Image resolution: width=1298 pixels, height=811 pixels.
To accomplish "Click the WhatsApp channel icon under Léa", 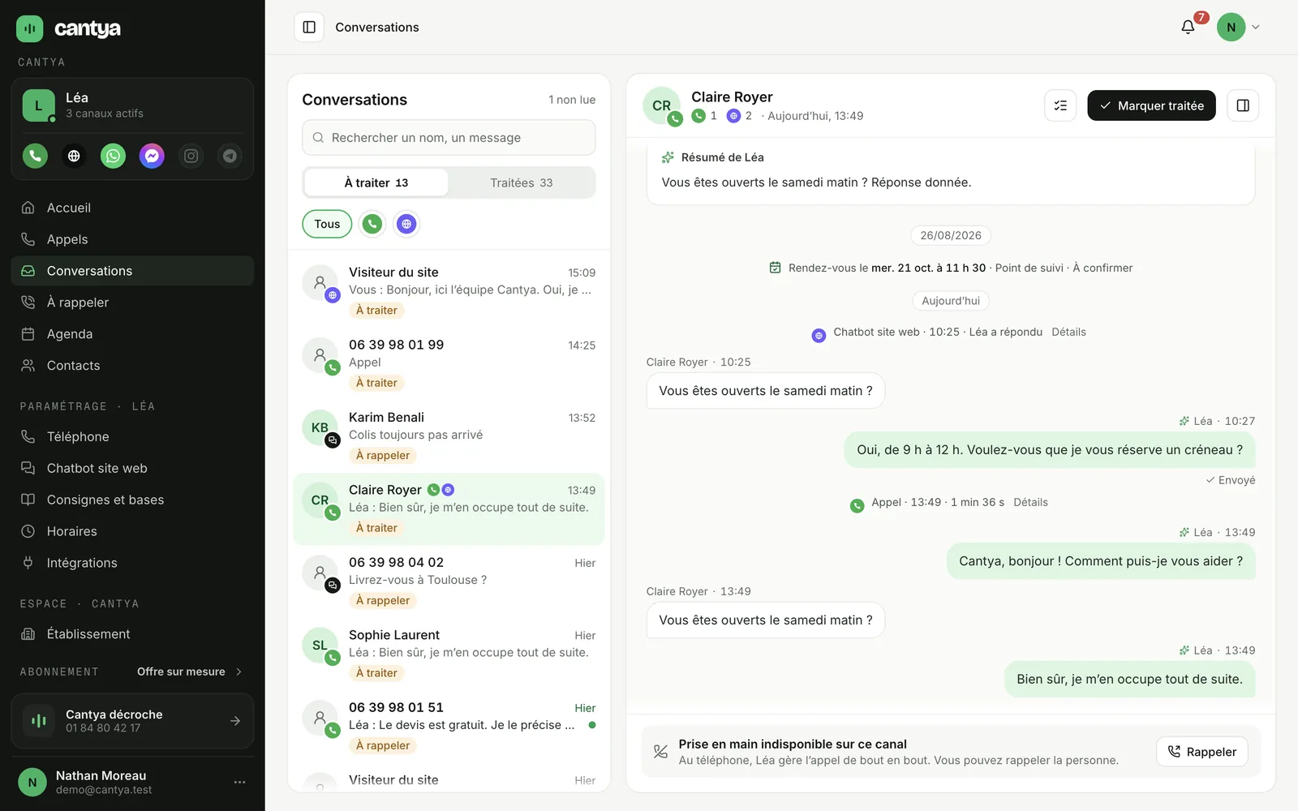I will pos(113,156).
